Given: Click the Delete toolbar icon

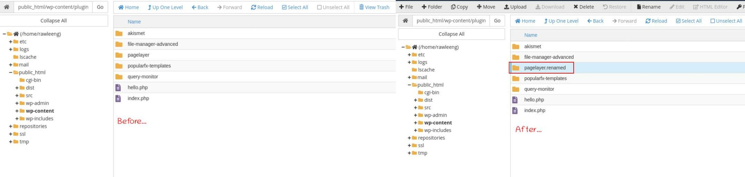Looking at the screenshot, I should pos(576,7).
